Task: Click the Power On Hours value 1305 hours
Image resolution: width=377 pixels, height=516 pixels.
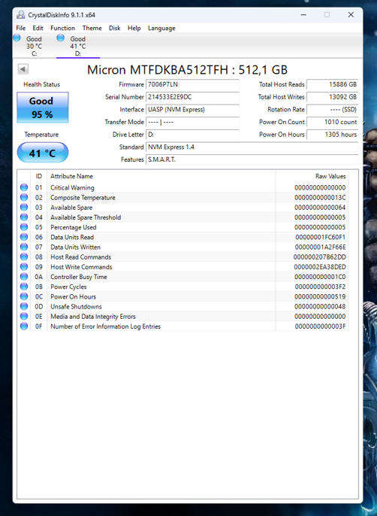Action: pyautogui.click(x=332, y=134)
